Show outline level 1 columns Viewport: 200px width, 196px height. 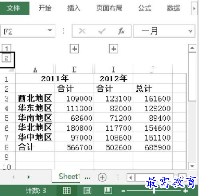point(6,48)
